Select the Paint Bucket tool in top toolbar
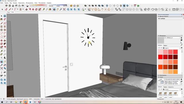This screenshot has height=104, width=184. (50, 9)
